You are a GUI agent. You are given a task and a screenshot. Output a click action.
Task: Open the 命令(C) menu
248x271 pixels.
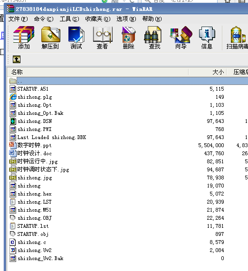click(44, 19)
